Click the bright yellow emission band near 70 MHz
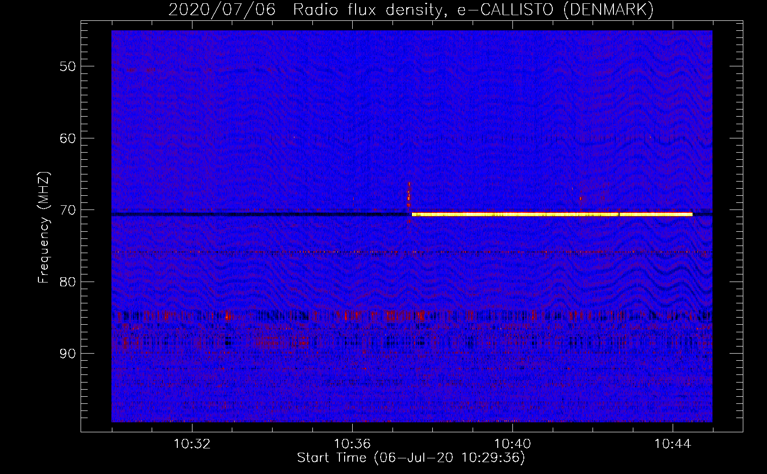The height and width of the screenshot is (474, 767). click(552, 215)
